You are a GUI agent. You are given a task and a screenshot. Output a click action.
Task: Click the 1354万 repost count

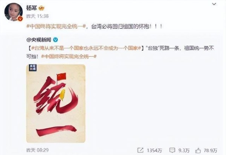coord(154,150)
